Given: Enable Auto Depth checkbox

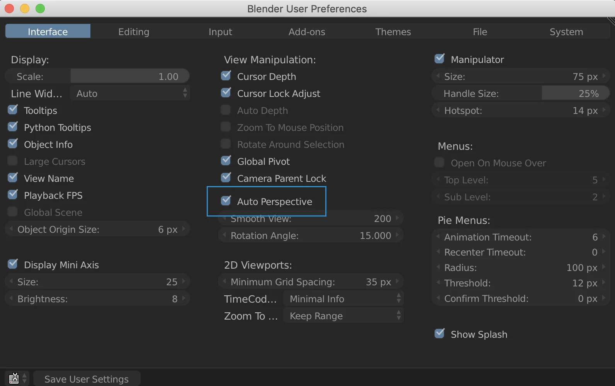Looking at the screenshot, I should pyautogui.click(x=226, y=110).
